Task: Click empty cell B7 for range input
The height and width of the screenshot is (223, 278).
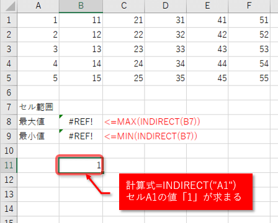Action: point(81,107)
